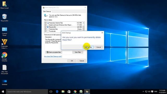Switch to Chrome in the taskbar
Viewport: 167px width, 94px height.
(x=75, y=92)
